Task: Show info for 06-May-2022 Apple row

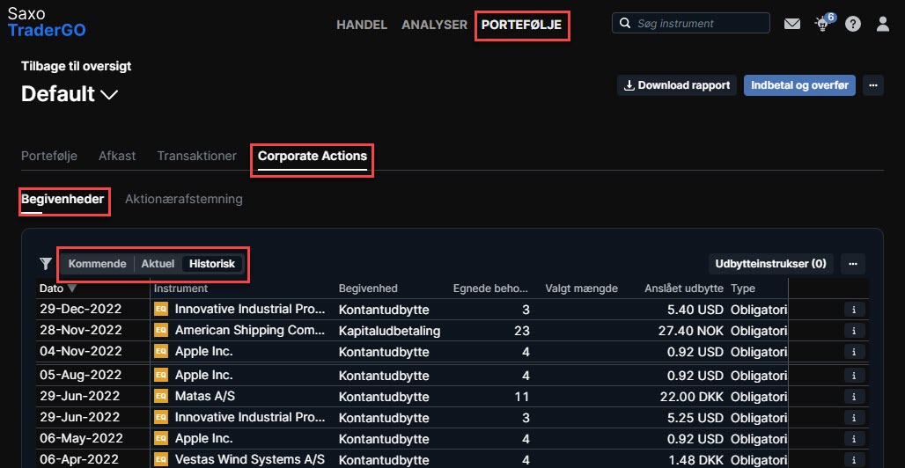Action: 854,439
